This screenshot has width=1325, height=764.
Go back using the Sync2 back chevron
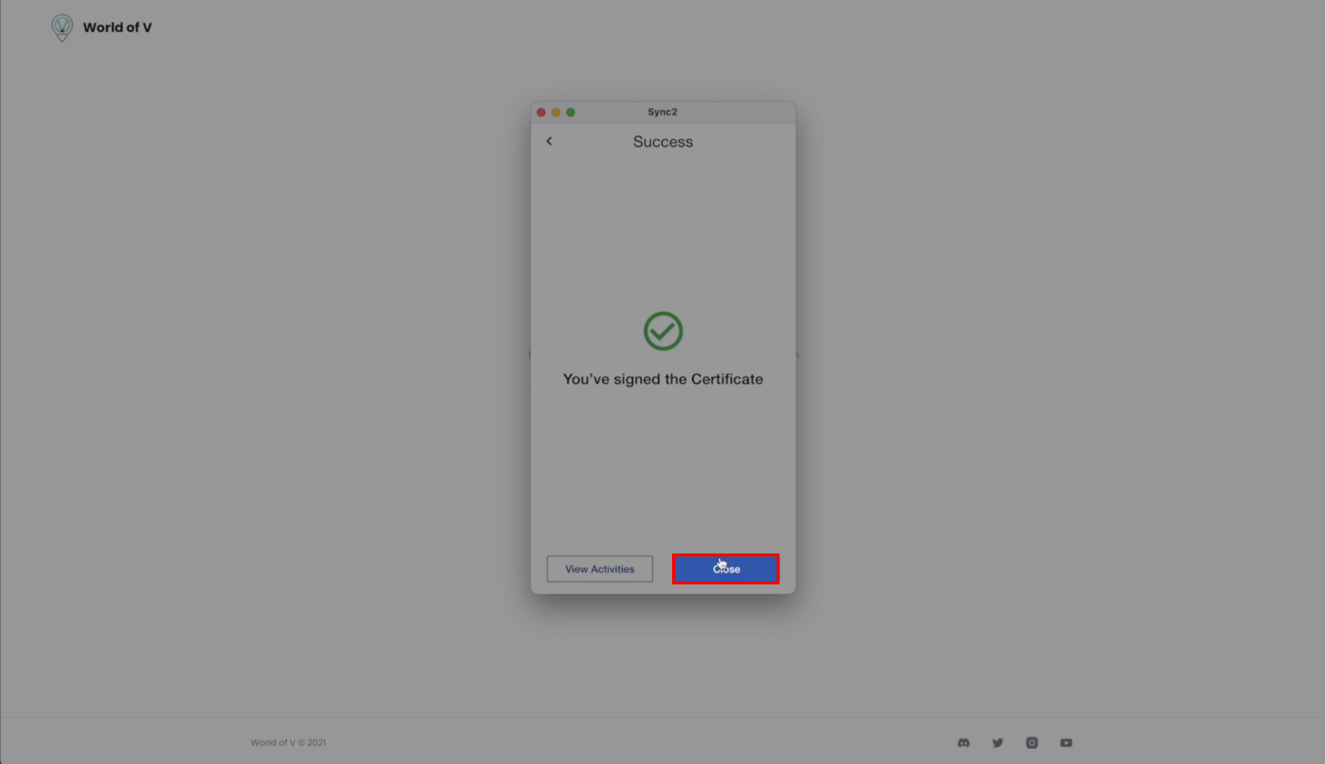pyautogui.click(x=549, y=141)
